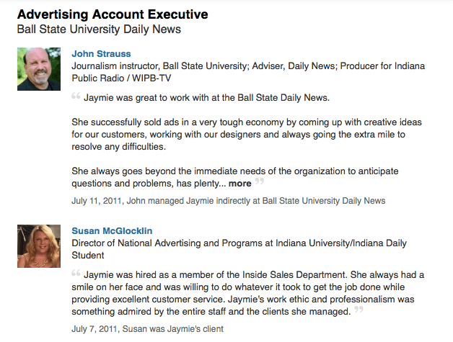Click Susan McGlocklin's profile photo
453x342 pixels.
click(x=38, y=247)
